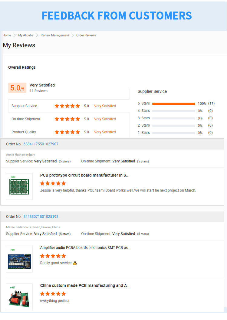Click the green PCB prototype thumbnail

pyautogui.click(x=19, y=186)
